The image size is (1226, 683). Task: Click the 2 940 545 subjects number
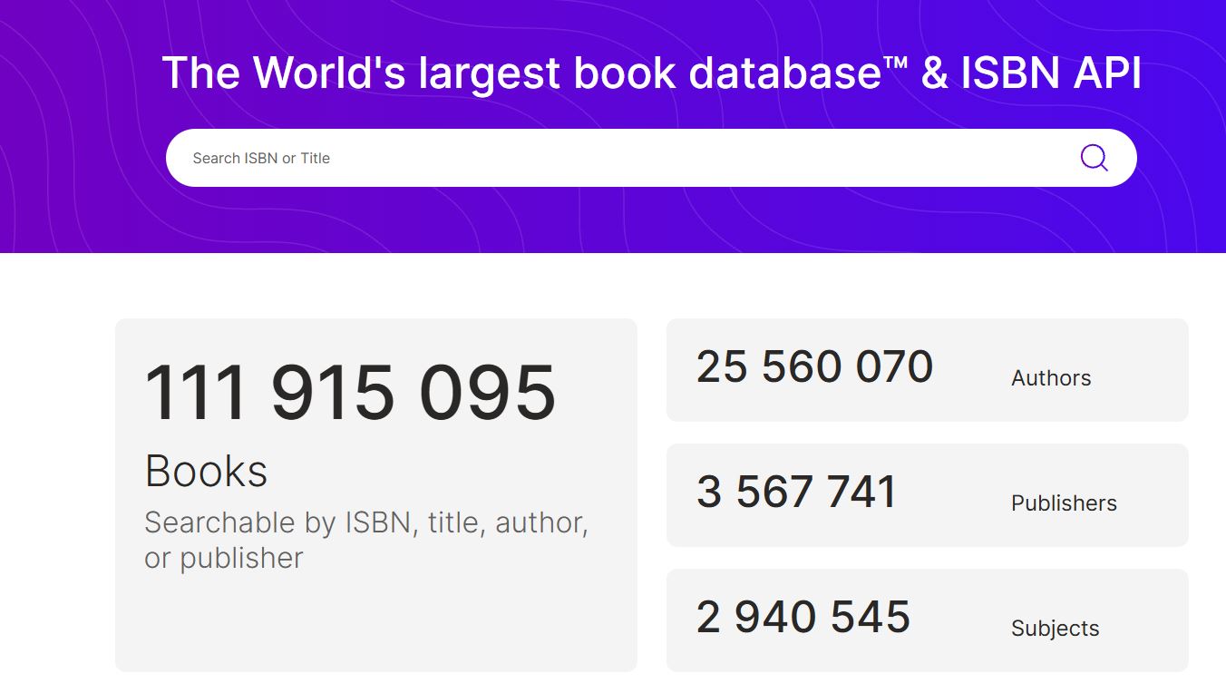point(803,618)
